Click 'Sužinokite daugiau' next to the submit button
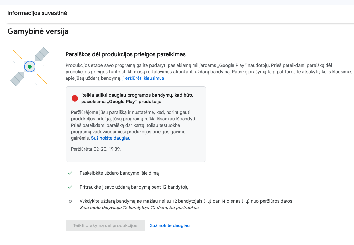This screenshot has height=245, width=354. point(170,225)
